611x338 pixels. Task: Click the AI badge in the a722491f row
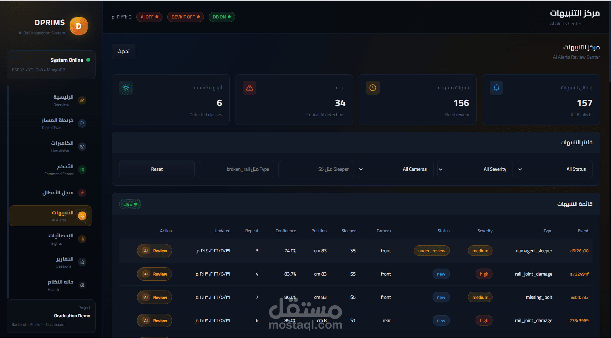(146, 274)
